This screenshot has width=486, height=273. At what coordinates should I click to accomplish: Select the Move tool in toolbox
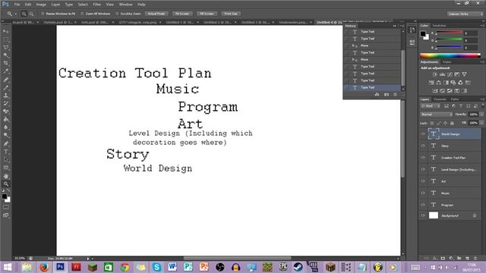6,31
